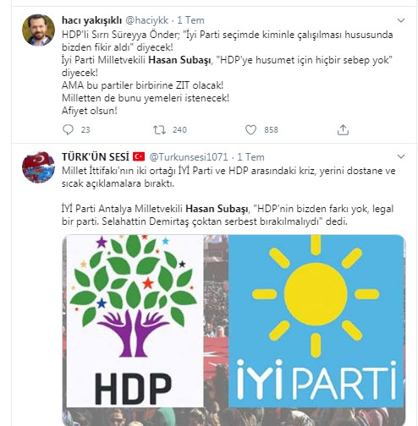Click the 23 replies count
The width and height of the screenshot is (418, 426).
pyautogui.click(x=85, y=130)
